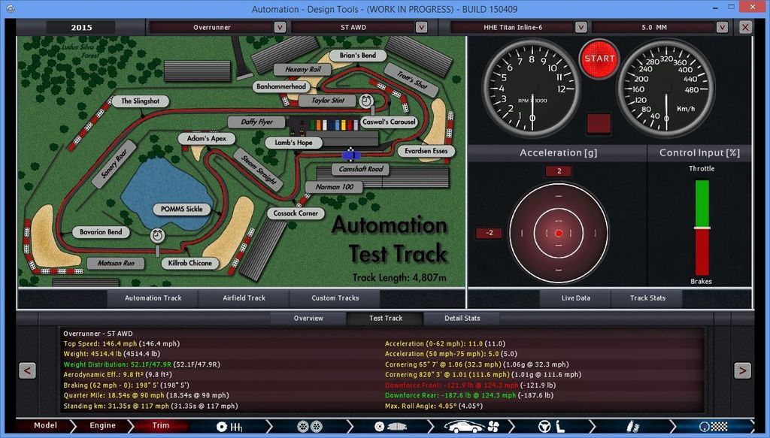770x438 pixels.
Task: Click the "Lamb's Hope" track label
Action: 294,143
